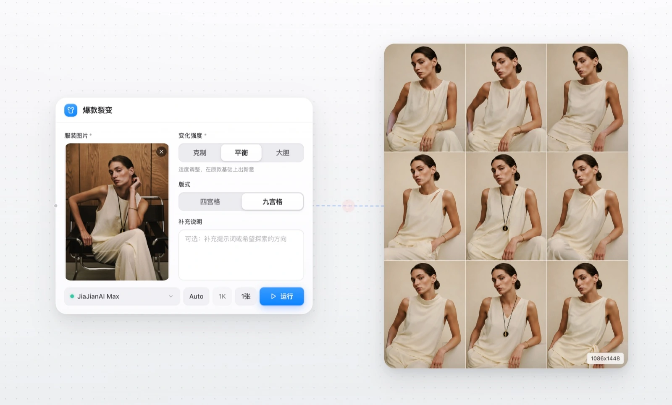Select 克制 variation strength
Viewport: 672px width, 405px height.
coord(200,153)
